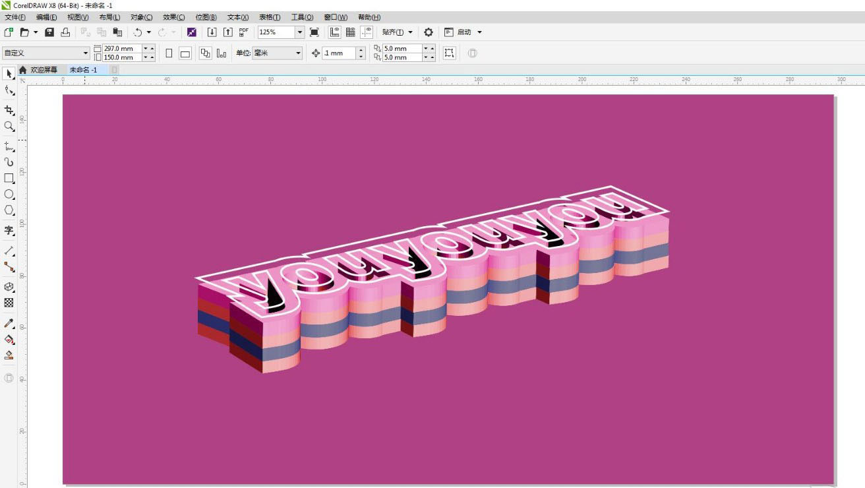Toggle show grid button
This screenshot has width=865, height=488.
[351, 32]
